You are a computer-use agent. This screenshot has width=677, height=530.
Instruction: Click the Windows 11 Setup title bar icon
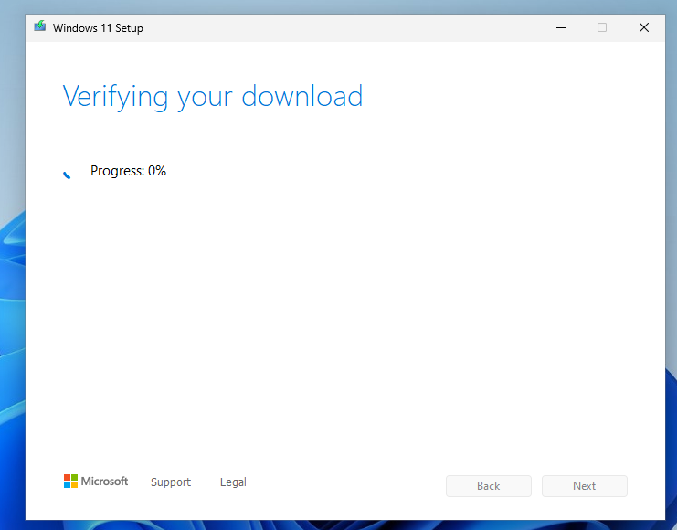40,26
